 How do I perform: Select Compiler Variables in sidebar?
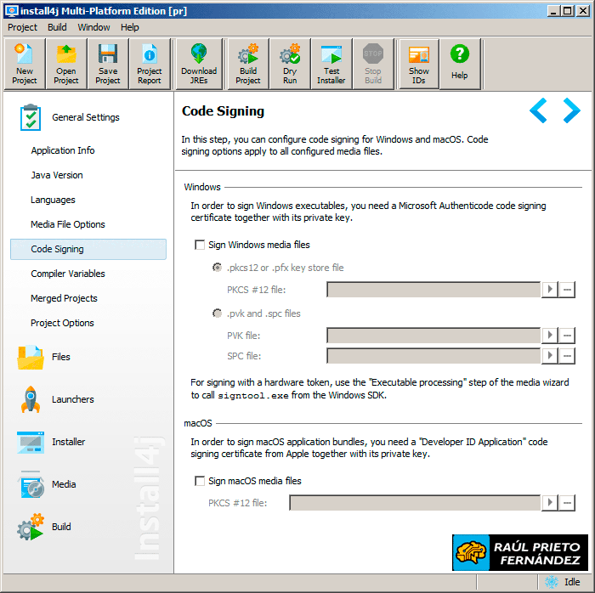68,274
